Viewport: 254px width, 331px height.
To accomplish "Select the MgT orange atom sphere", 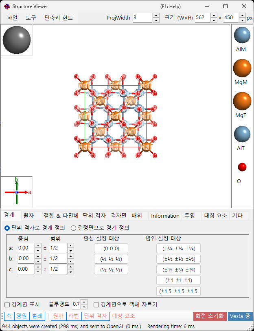I will pos(242,101).
